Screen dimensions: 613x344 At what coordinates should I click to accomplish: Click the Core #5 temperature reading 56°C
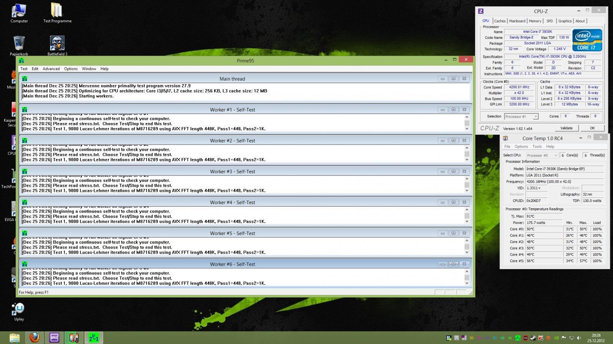pos(544,261)
